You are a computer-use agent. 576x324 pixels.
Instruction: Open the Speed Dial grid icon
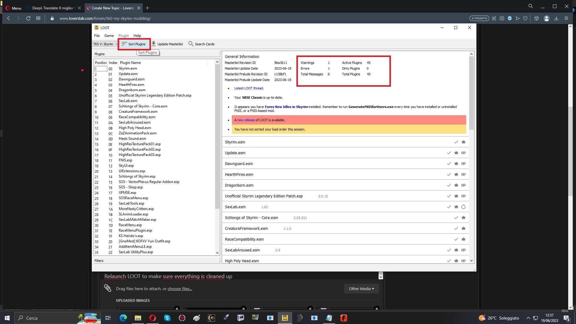38,18
